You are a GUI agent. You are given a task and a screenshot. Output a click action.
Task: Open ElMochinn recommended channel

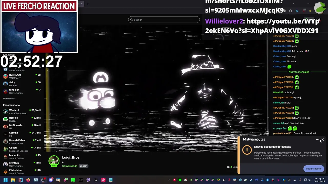tap(22, 171)
